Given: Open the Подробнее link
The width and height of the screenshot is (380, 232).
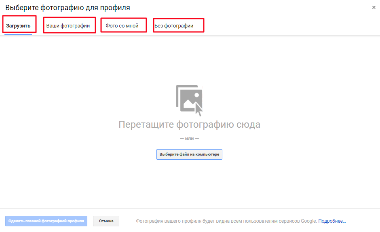Looking at the screenshot, I should (x=332, y=221).
